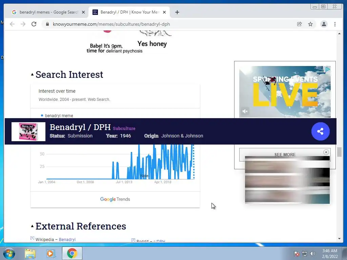Open Action Center flag in tray
Screen dimensions: 347x260
296,254
